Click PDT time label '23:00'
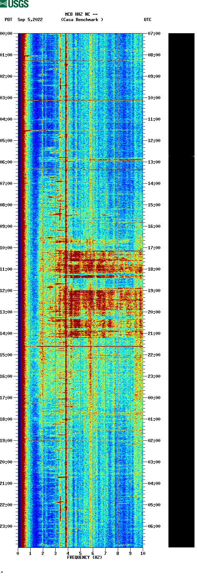The image size is (197, 576). click(x=6, y=526)
